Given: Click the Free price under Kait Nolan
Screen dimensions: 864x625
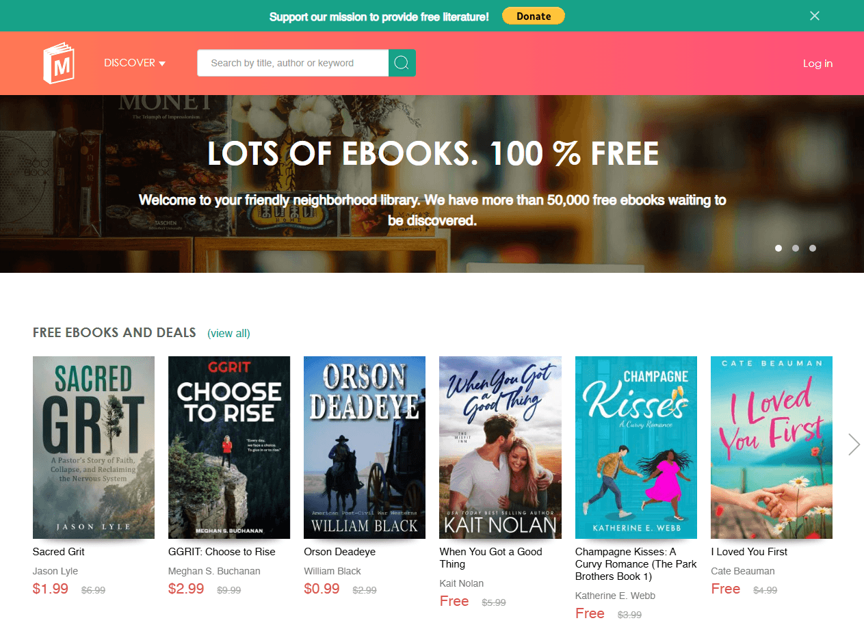Looking at the screenshot, I should [x=454, y=601].
